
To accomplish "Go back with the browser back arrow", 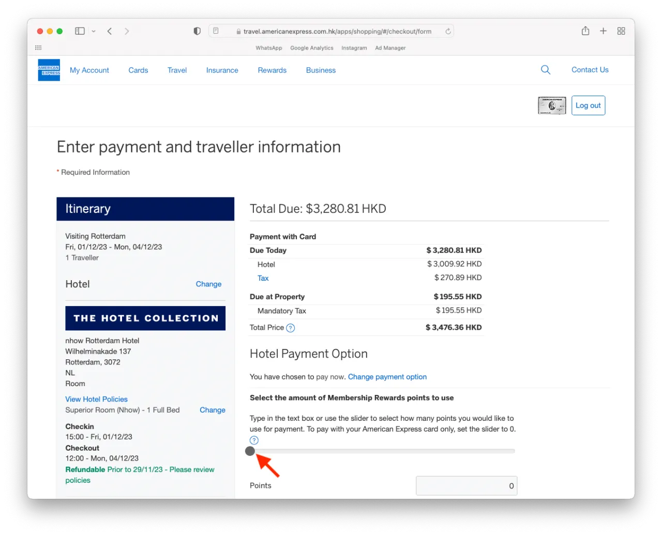I will pos(110,31).
